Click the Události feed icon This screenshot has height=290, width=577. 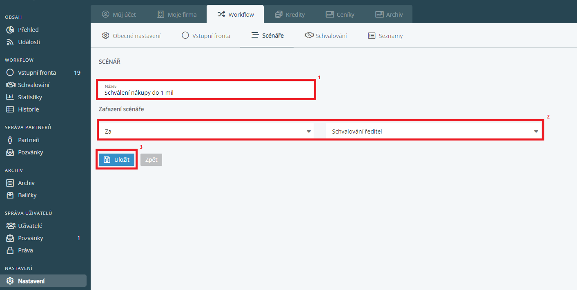pyautogui.click(x=10, y=42)
